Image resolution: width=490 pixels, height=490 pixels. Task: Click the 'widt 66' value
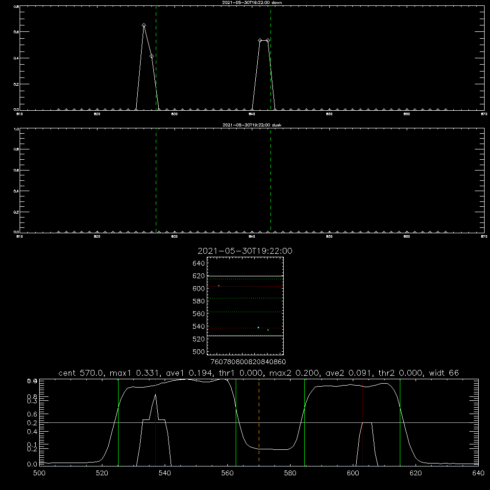pos(444,373)
